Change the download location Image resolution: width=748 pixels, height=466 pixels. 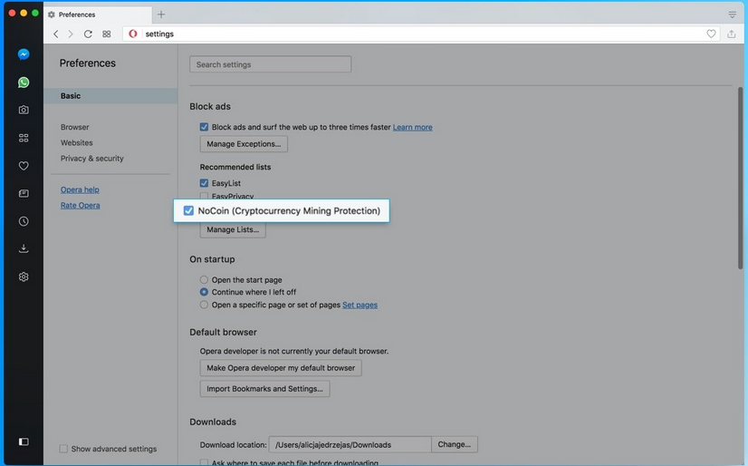[x=455, y=444]
